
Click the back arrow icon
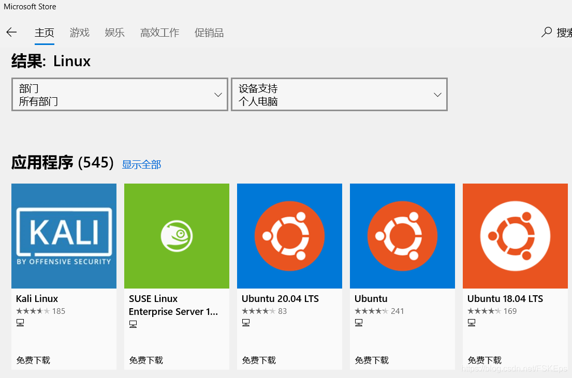coord(11,33)
